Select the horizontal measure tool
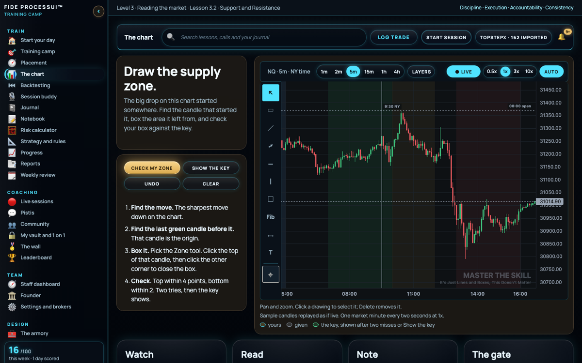This screenshot has height=363, width=582. pyautogui.click(x=271, y=235)
